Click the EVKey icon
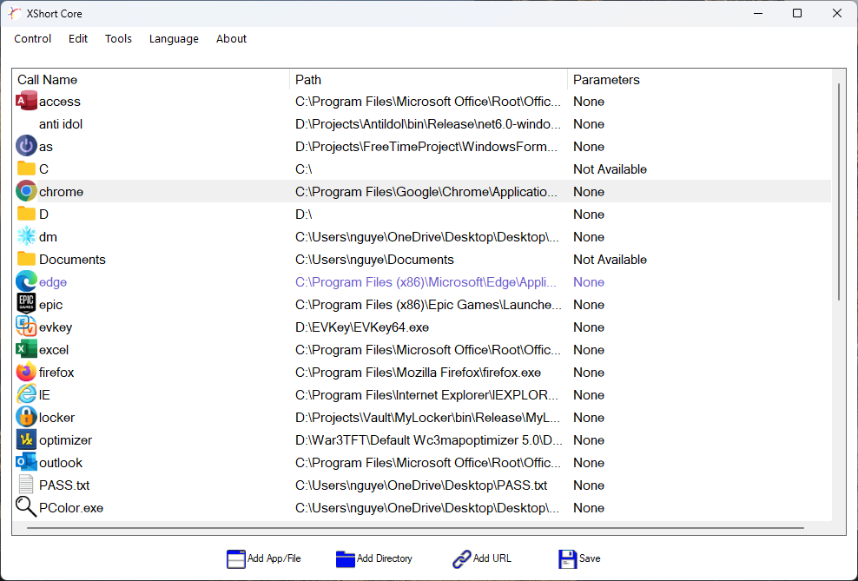The height and width of the screenshot is (581, 858). click(x=26, y=327)
